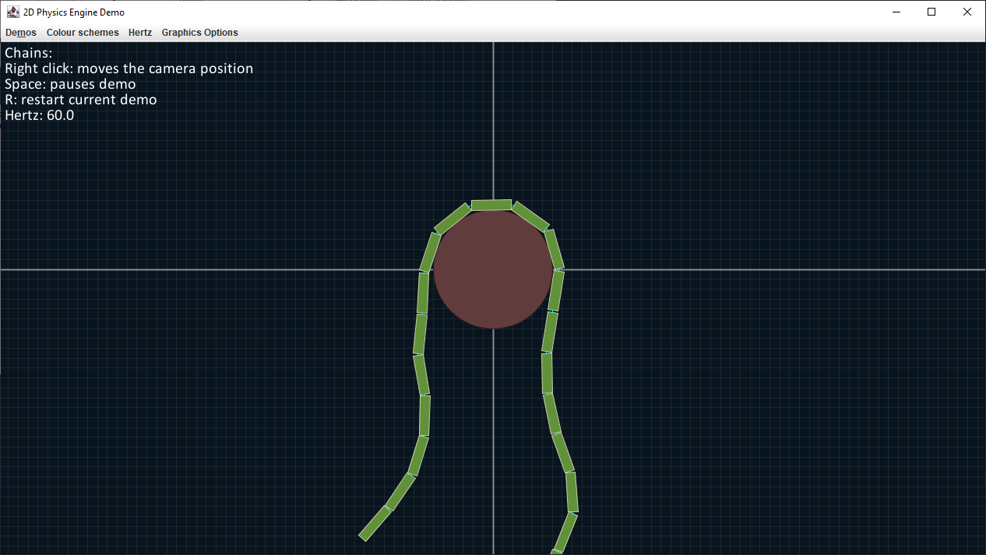Click the 'Hertz: 60.0' status text
Viewport: 986px width, 555px height.
[x=39, y=114]
